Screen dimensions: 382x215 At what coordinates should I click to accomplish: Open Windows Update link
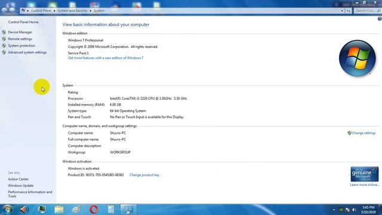tap(21, 186)
